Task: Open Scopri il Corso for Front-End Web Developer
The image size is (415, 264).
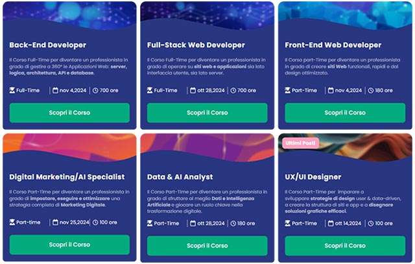Action: (344, 113)
